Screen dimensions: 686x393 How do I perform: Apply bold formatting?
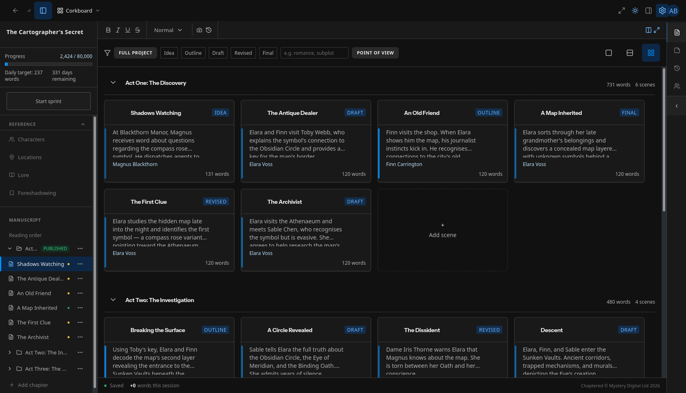[108, 30]
